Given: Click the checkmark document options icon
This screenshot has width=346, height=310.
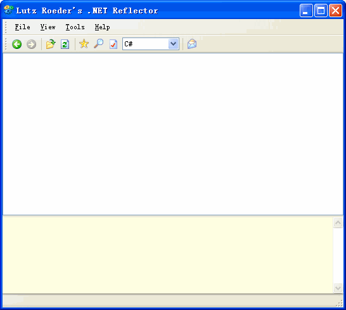Looking at the screenshot, I should click(x=113, y=44).
